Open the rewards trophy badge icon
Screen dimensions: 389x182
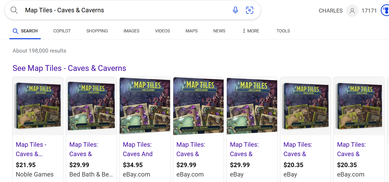tap(385, 11)
